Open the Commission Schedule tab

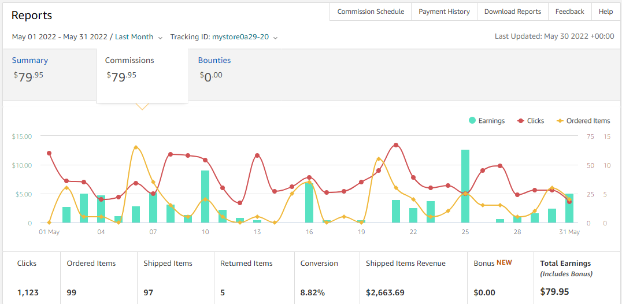pyautogui.click(x=371, y=12)
